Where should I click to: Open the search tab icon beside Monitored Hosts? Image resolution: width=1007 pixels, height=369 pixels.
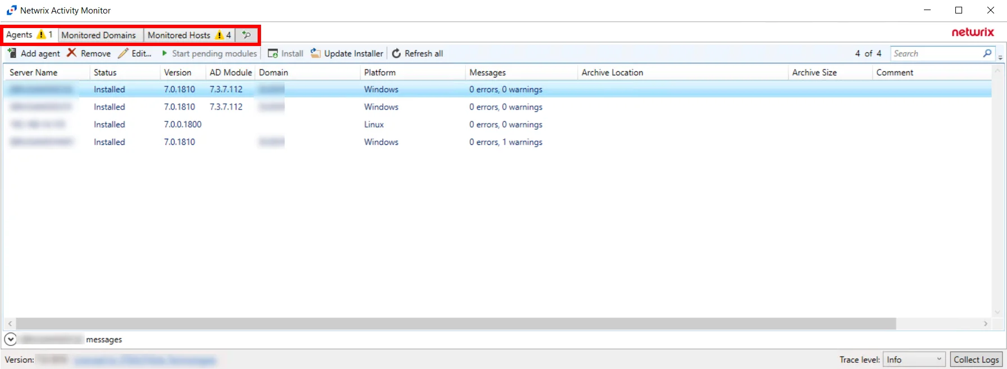coord(246,35)
